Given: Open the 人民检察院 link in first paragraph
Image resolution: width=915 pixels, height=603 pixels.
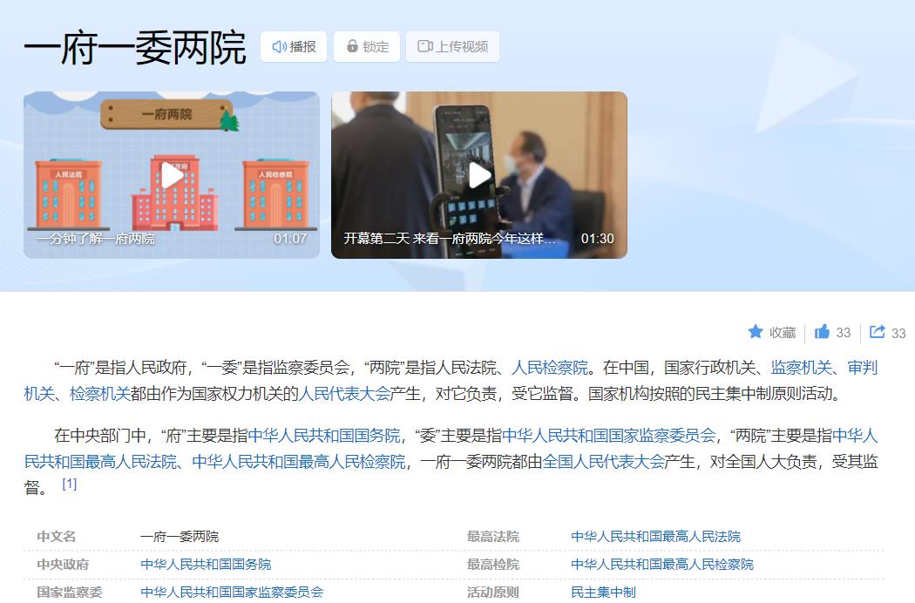Looking at the screenshot, I should [x=549, y=368].
